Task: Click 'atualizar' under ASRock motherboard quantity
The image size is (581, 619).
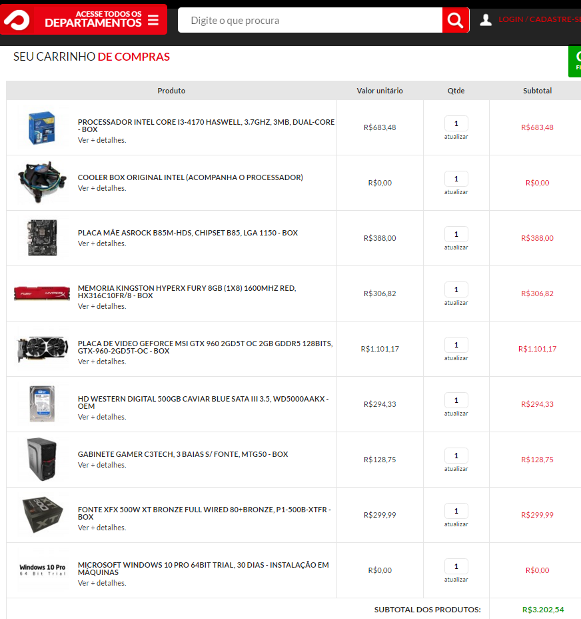Action: pos(456,247)
